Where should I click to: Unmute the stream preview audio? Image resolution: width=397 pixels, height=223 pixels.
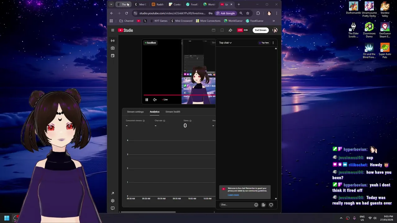[x=155, y=100]
